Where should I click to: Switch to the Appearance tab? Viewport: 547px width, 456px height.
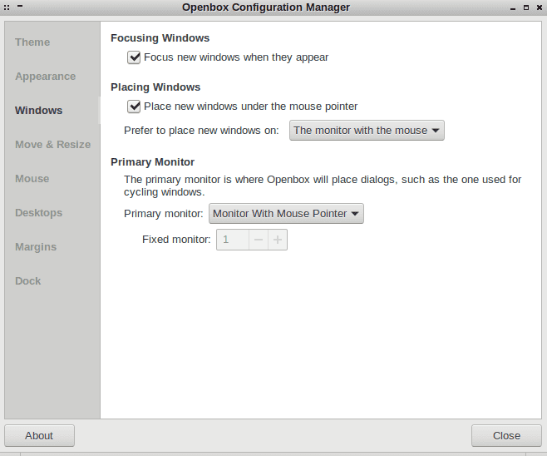[45, 77]
